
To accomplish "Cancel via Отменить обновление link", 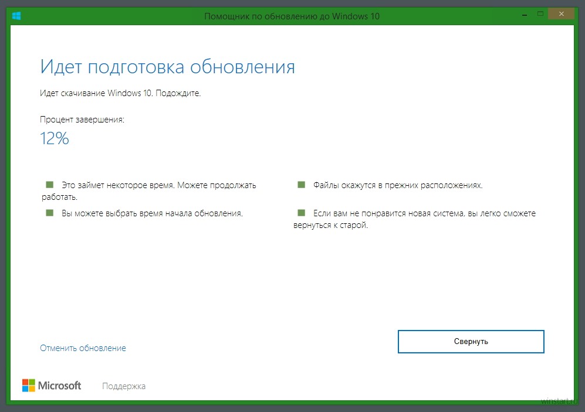I will [x=83, y=348].
